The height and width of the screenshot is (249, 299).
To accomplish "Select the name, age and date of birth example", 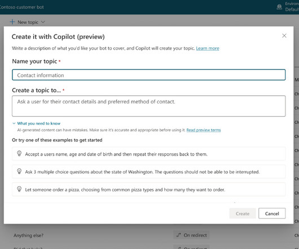I will [x=149, y=154].
